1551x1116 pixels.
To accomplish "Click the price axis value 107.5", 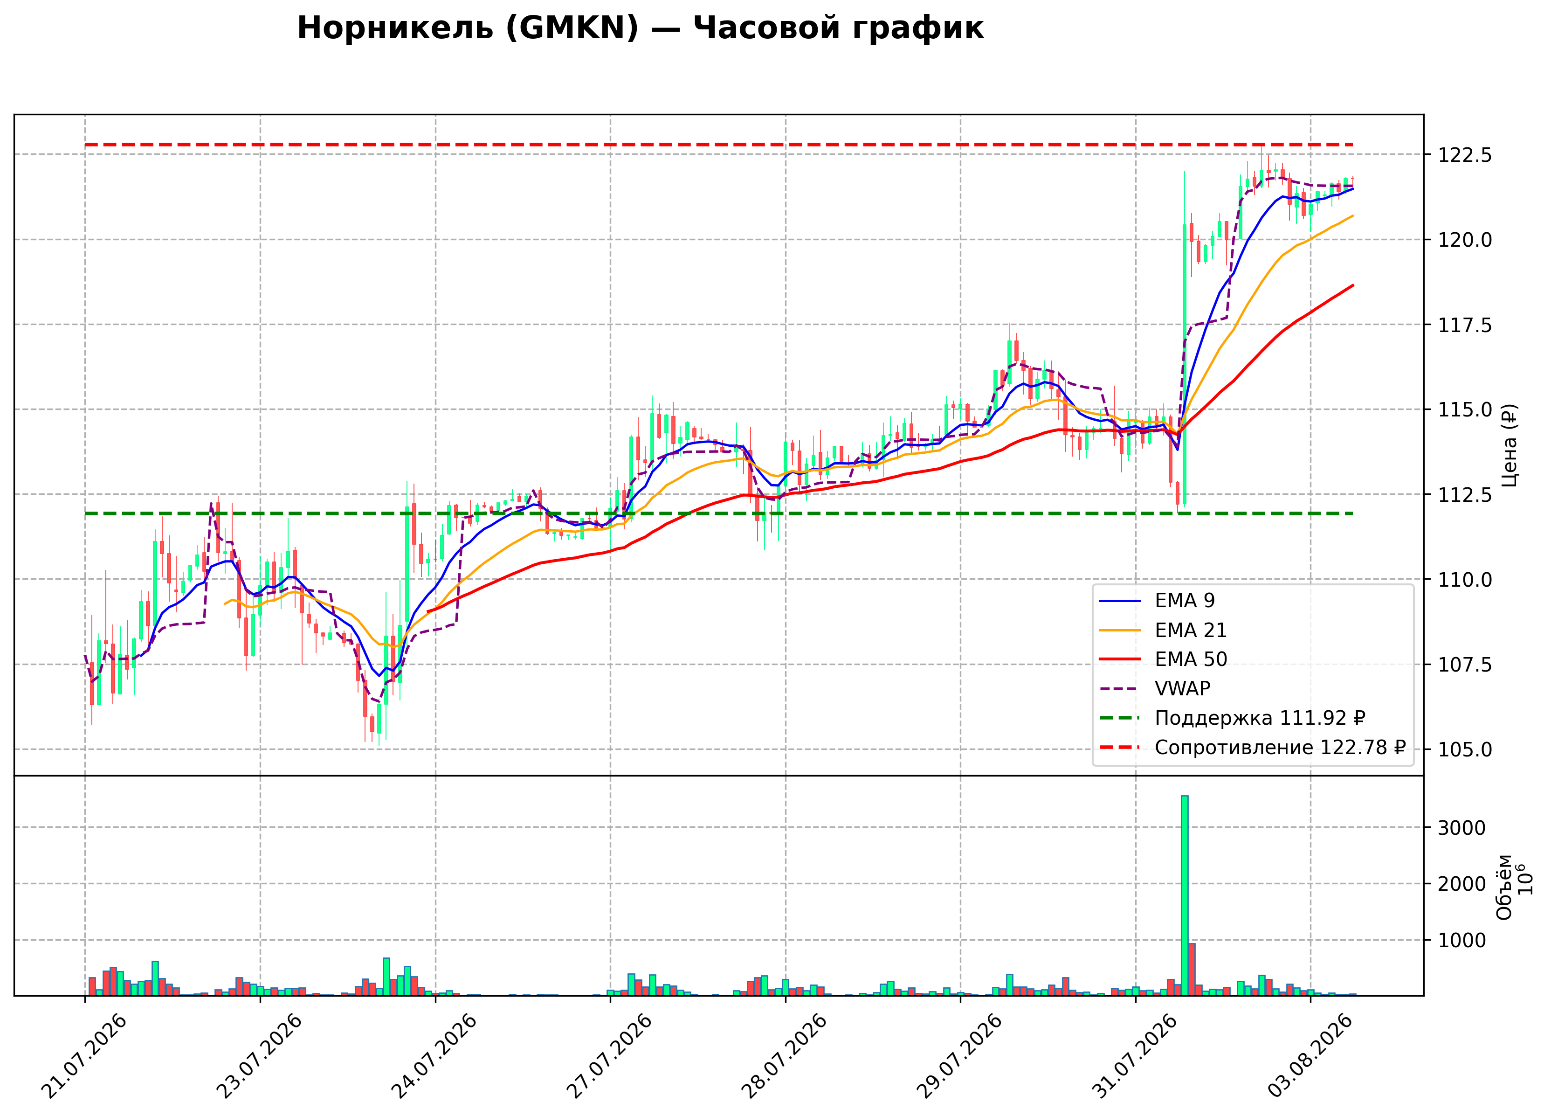I will pos(1465,665).
